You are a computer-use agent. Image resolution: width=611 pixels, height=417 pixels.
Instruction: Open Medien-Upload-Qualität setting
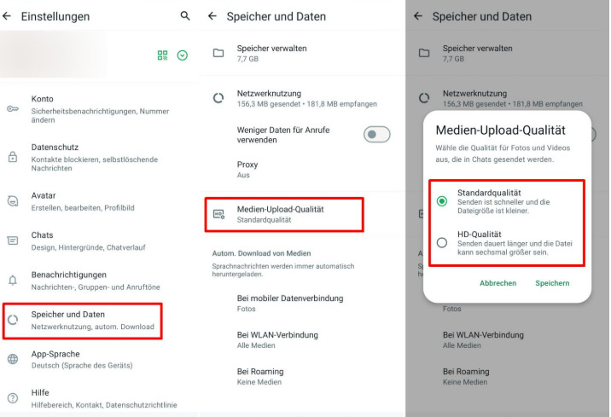[284, 215]
